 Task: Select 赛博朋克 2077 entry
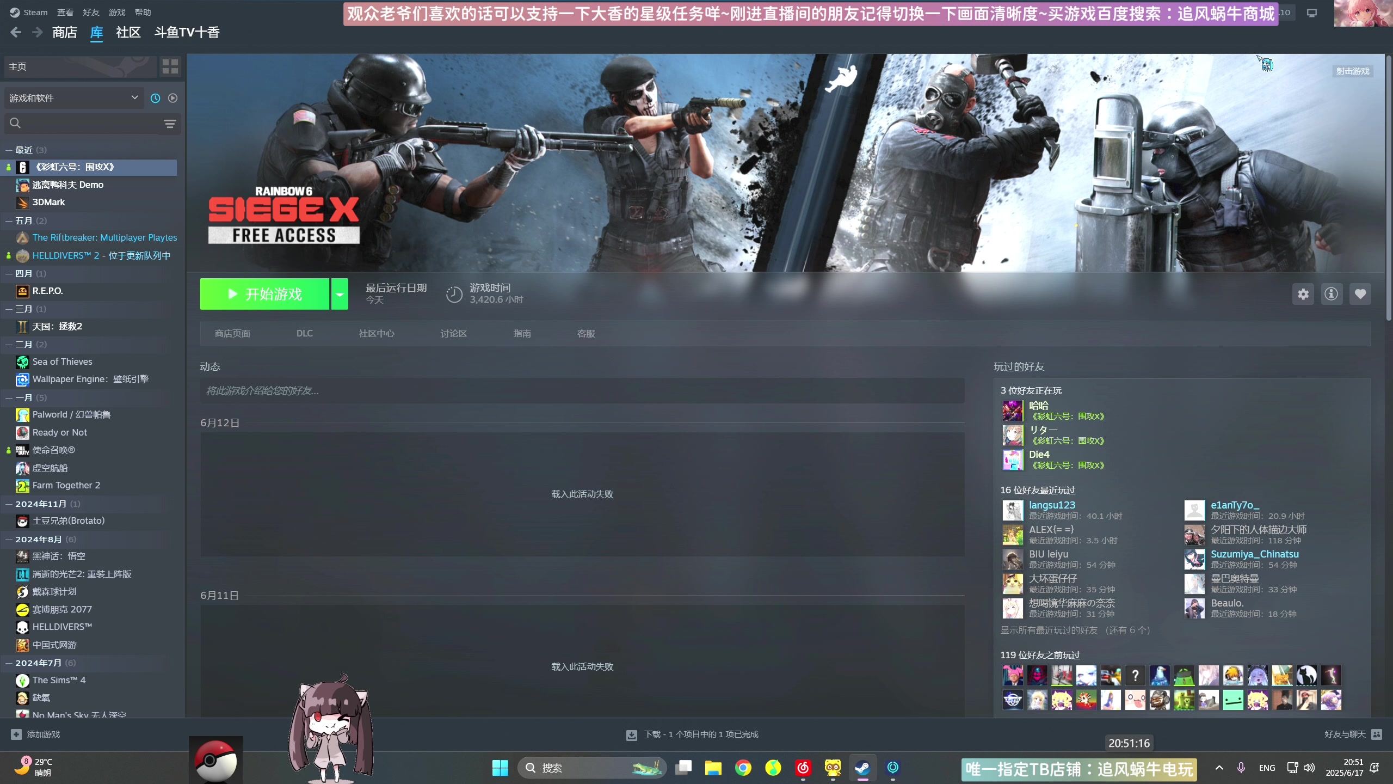pos(90,609)
